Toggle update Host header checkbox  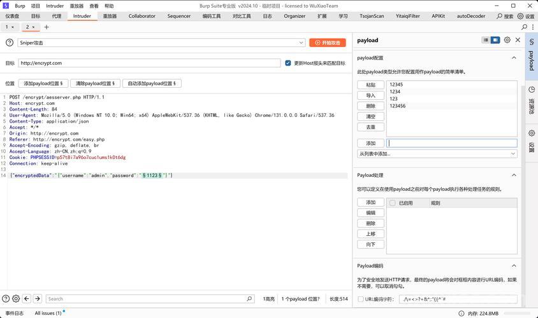[x=288, y=63]
